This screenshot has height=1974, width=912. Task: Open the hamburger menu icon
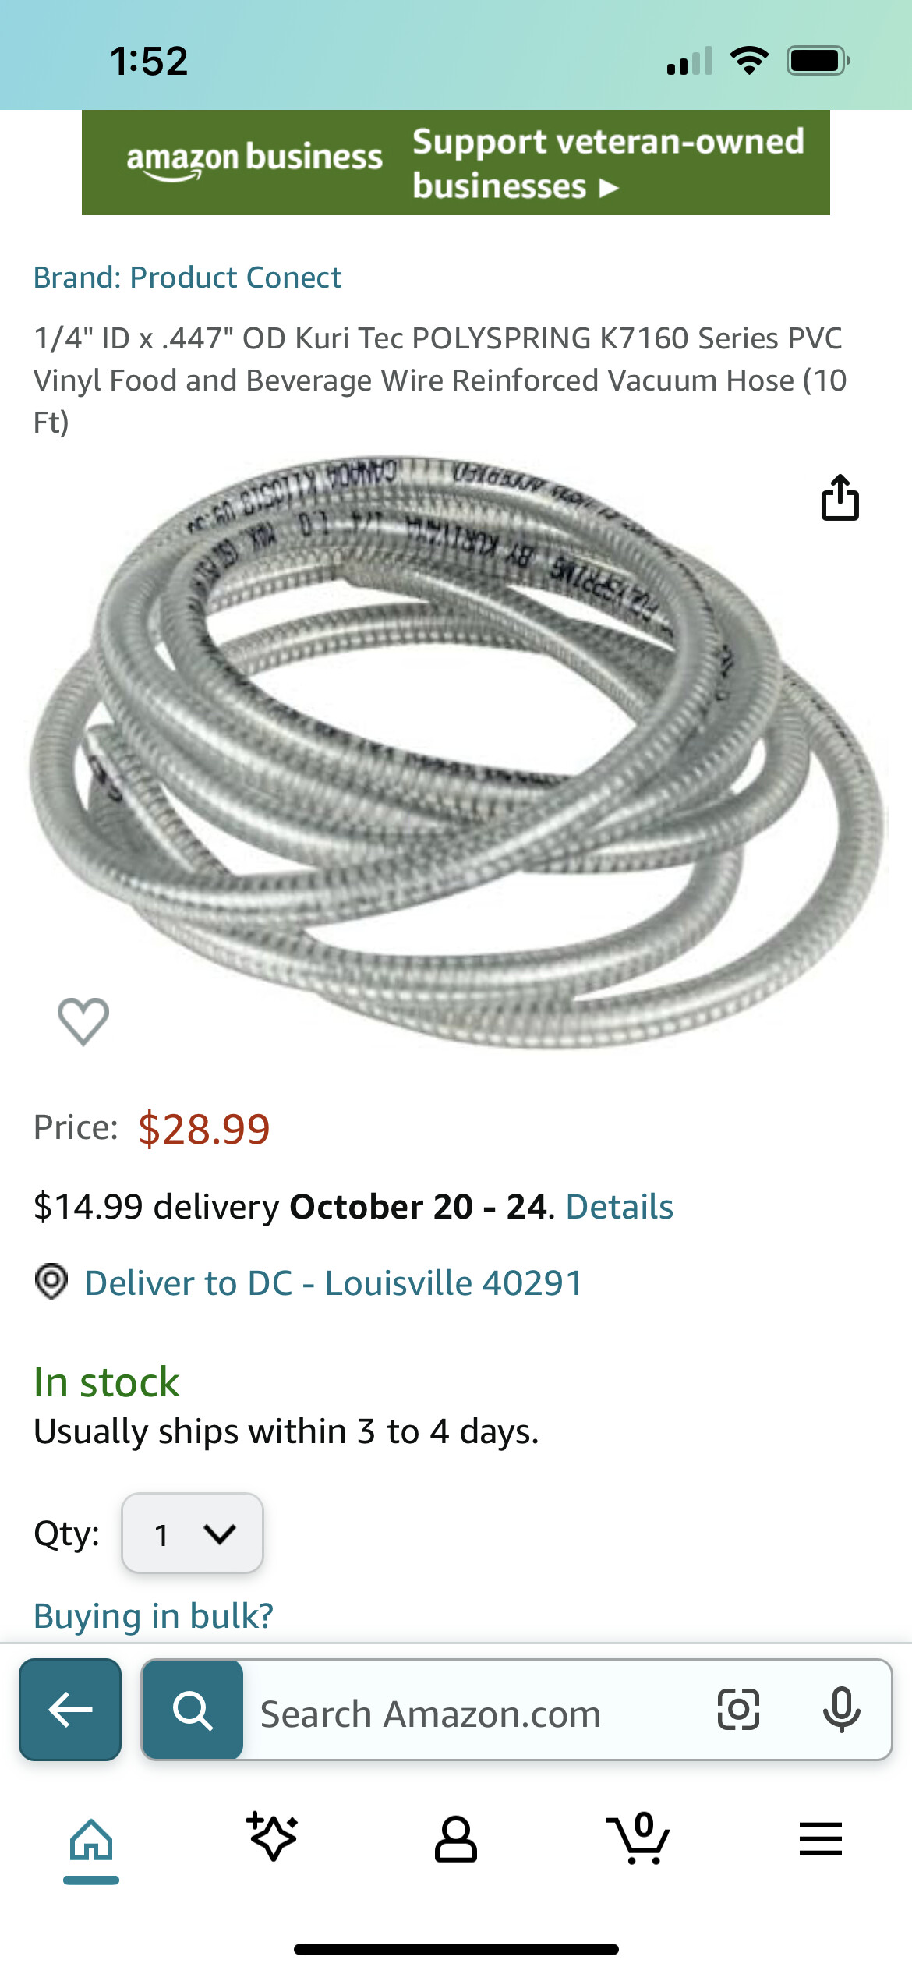pyautogui.click(x=821, y=1839)
